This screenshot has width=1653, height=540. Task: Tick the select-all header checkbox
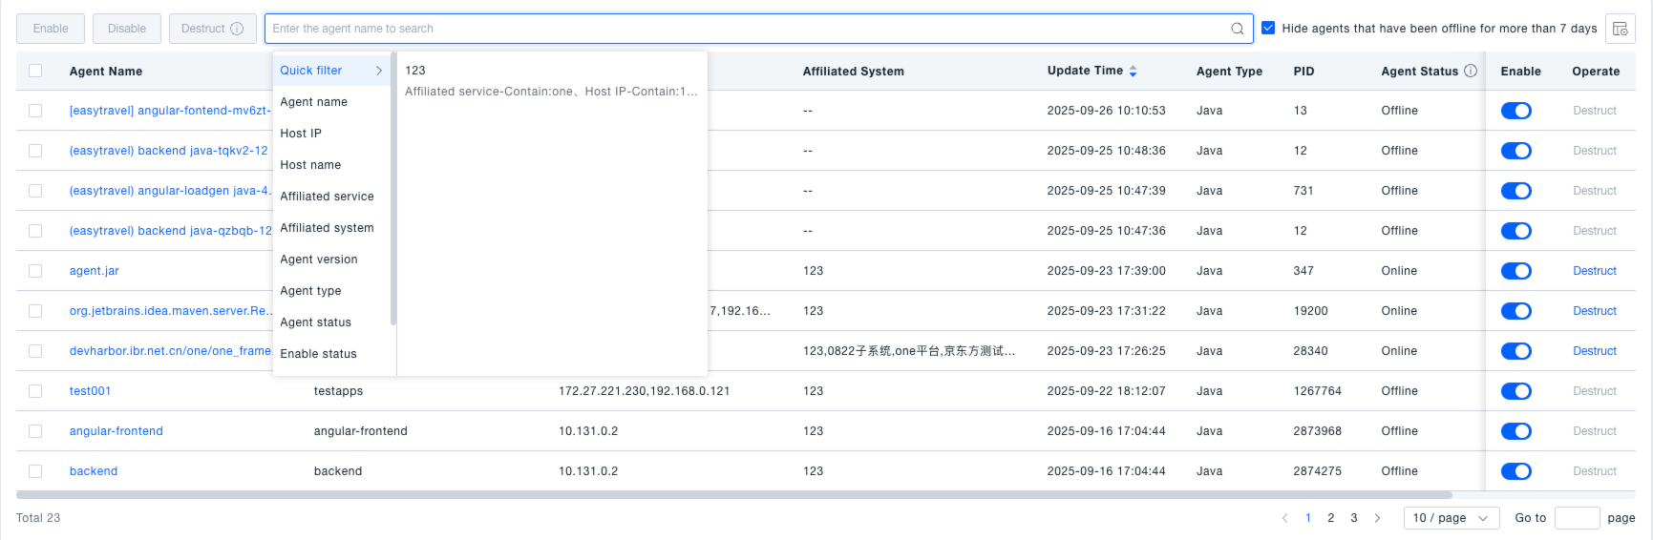tap(35, 71)
